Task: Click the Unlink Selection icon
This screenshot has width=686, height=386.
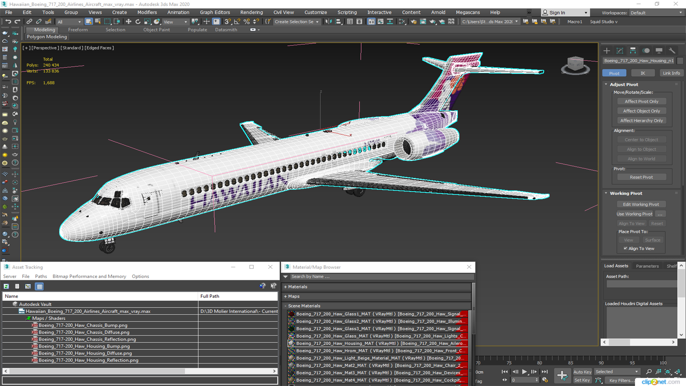Action: point(39,22)
